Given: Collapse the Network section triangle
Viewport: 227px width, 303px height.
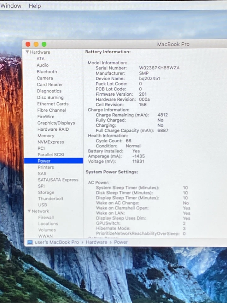Looking at the screenshot, I should point(29,211).
